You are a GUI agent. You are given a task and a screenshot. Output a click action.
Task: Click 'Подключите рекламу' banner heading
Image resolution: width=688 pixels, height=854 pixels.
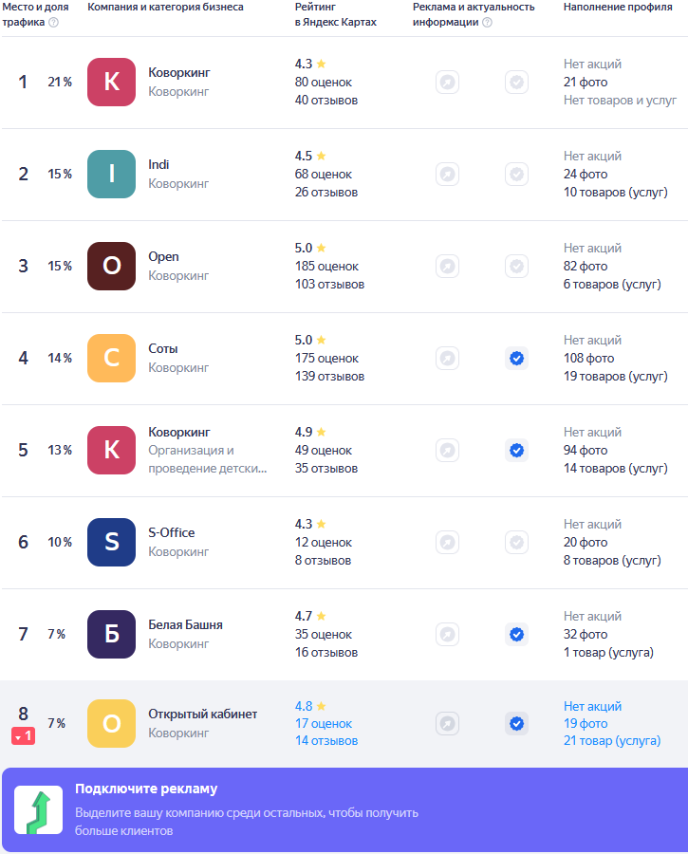[146, 789]
